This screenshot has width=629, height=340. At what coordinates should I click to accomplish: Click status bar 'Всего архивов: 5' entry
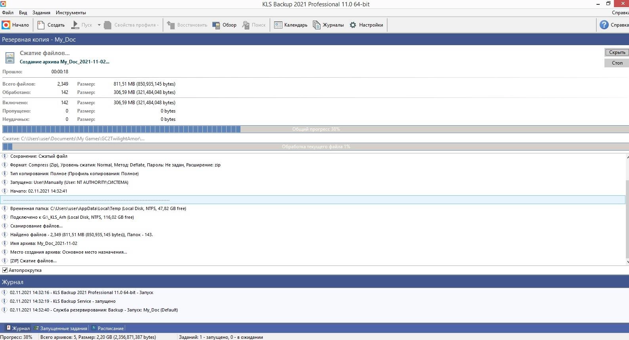click(x=98, y=337)
